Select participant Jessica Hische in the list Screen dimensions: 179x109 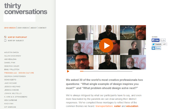coord(11,90)
